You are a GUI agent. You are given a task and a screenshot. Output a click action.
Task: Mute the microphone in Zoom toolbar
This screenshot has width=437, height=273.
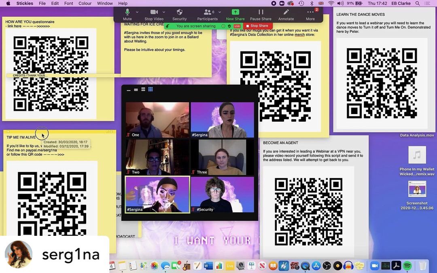point(127,15)
